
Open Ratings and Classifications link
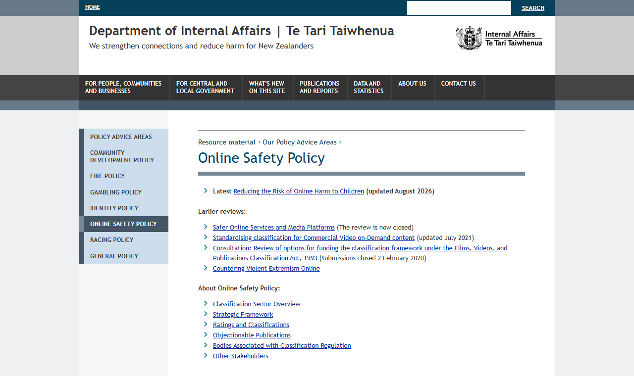[251, 325]
